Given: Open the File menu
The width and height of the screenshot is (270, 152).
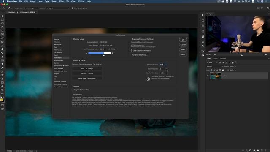Looking at the screenshot, I should pyautogui.click(x=21, y=1).
